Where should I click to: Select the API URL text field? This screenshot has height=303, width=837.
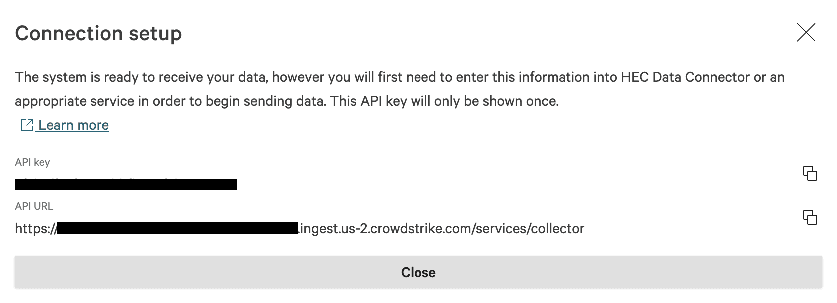(x=300, y=229)
